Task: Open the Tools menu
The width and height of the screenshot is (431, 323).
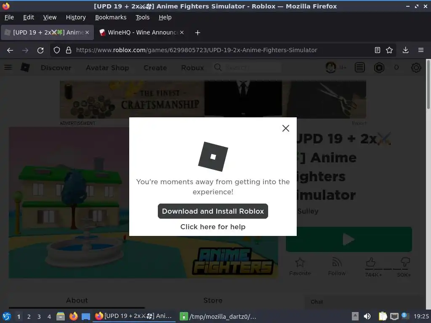Action: (142, 17)
